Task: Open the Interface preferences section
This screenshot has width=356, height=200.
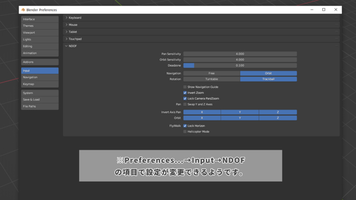Action: (40, 19)
